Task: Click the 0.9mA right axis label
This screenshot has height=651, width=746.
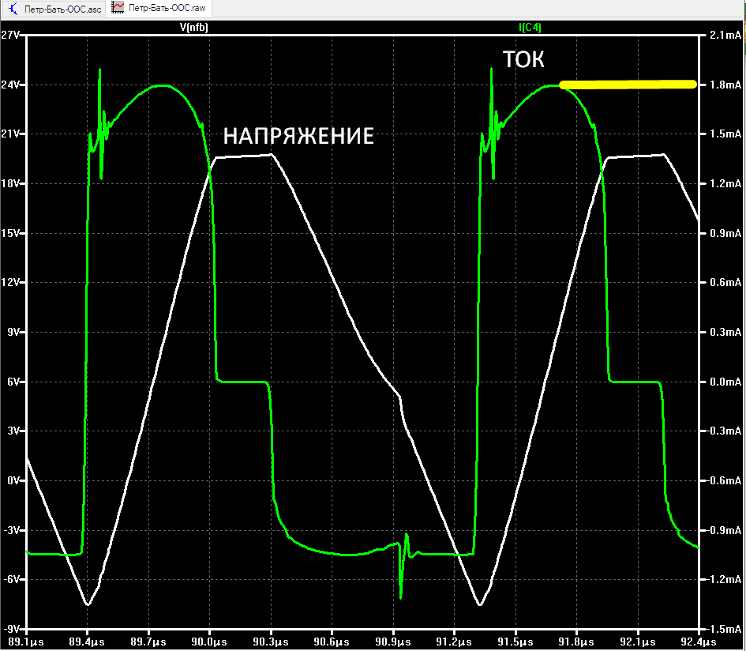Action: (725, 233)
